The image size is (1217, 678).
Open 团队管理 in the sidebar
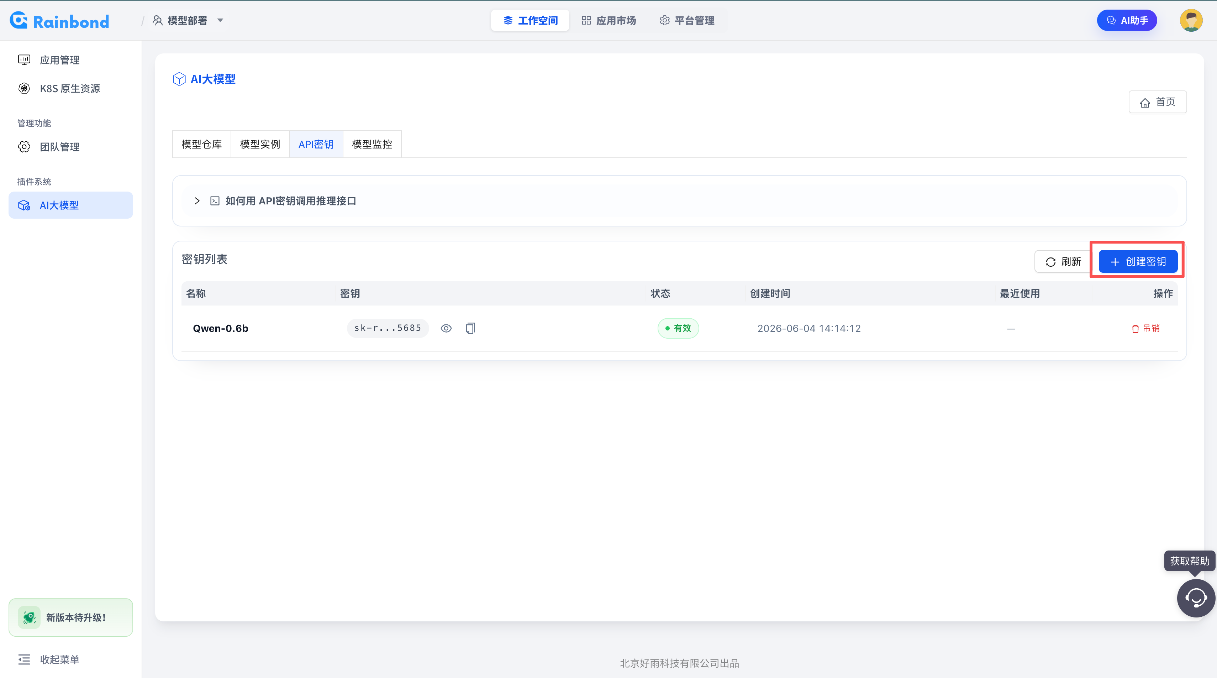(x=71, y=147)
